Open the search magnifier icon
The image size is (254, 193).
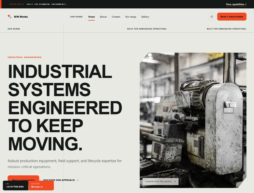pyautogui.click(x=212, y=17)
